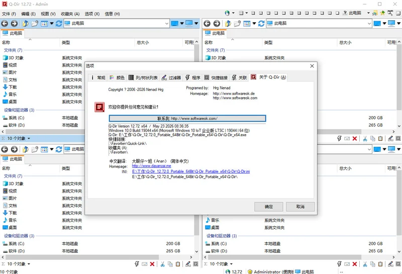This screenshot has height=274, width=402.
Task: Switch to the 过滤器 tab
Action: click(171, 77)
